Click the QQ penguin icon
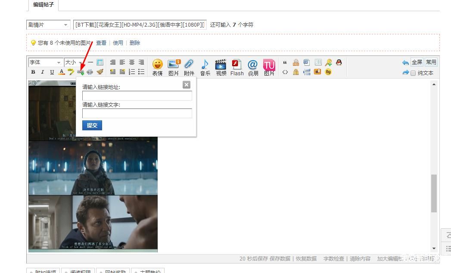The width and height of the screenshot is (451, 273). point(339,62)
